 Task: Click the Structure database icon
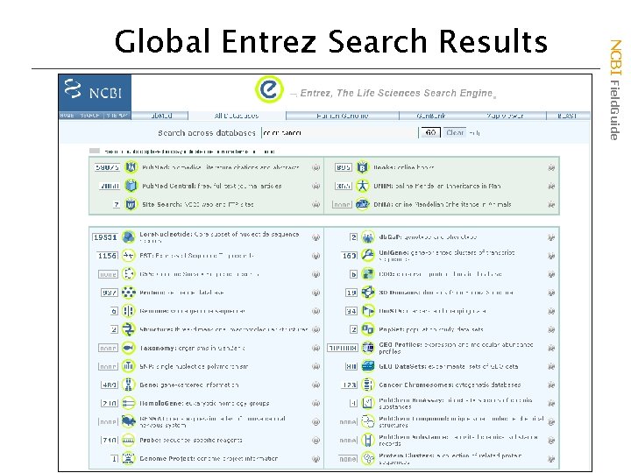pyautogui.click(x=128, y=329)
